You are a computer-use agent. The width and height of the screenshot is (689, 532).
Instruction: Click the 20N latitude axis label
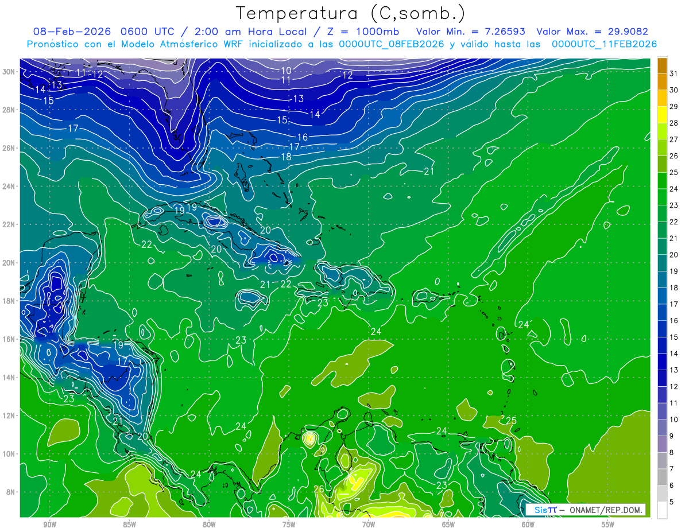point(9,263)
